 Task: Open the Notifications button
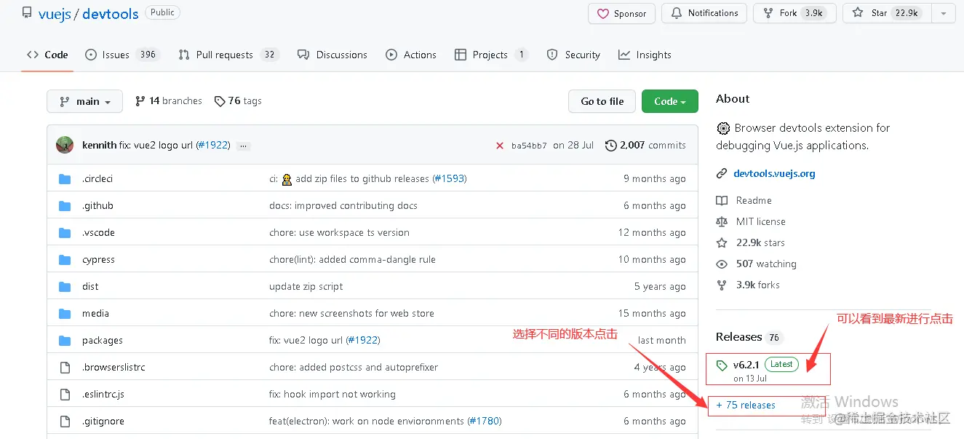tap(704, 14)
